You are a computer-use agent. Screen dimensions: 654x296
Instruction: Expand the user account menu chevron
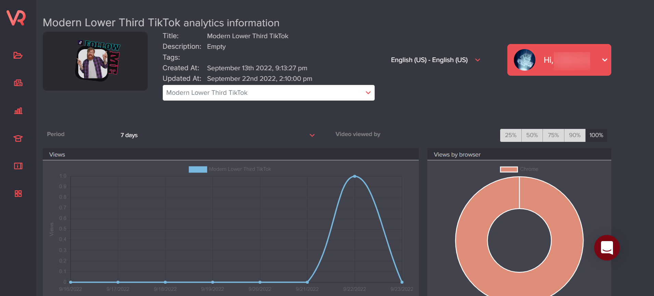coord(604,60)
